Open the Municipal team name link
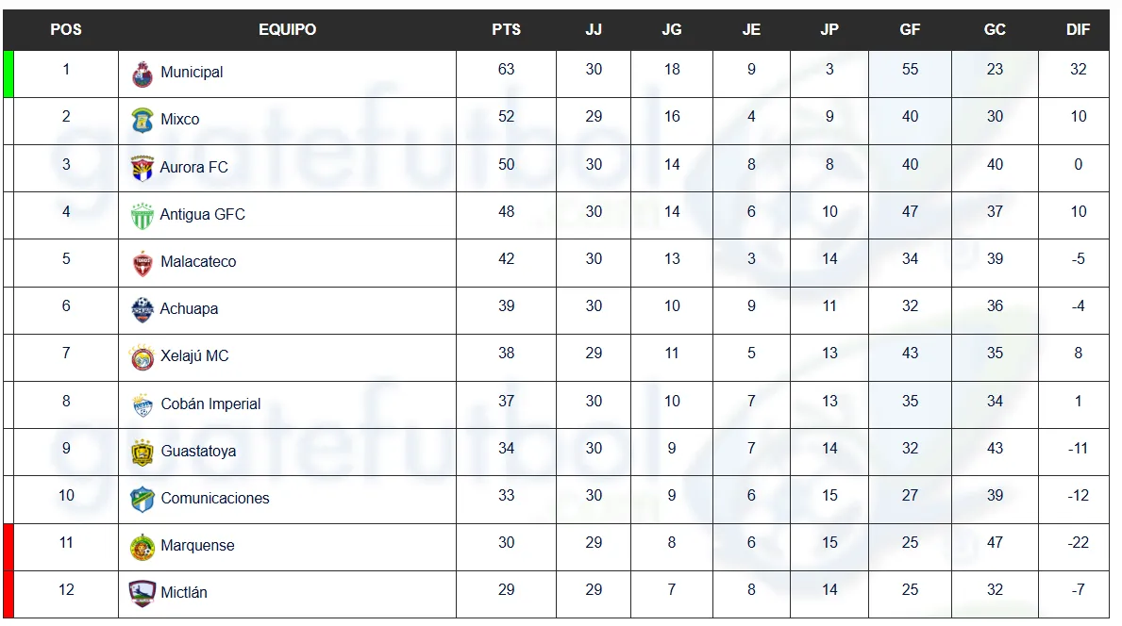This screenshot has width=1122, height=626. click(x=192, y=73)
